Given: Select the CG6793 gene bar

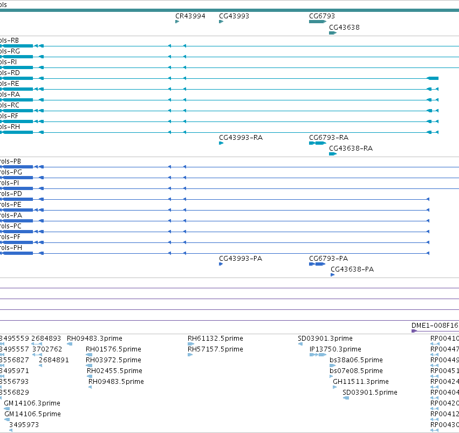Looking at the screenshot, I should pyautogui.click(x=318, y=22).
